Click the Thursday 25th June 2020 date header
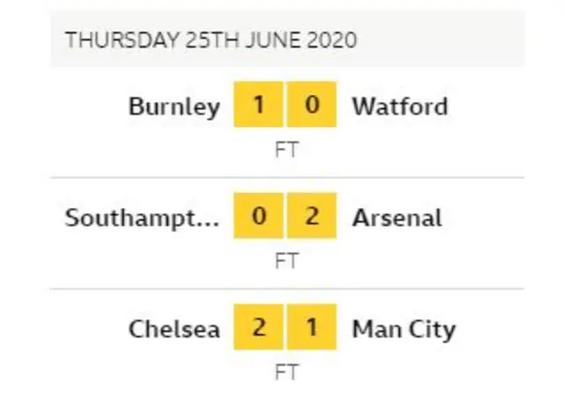 click(x=211, y=40)
